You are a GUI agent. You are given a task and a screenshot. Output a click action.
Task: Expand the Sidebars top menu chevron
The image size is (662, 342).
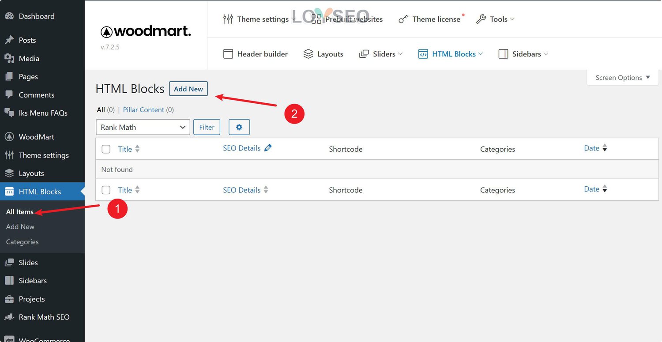pyautogui.click(x=546, y=54)
